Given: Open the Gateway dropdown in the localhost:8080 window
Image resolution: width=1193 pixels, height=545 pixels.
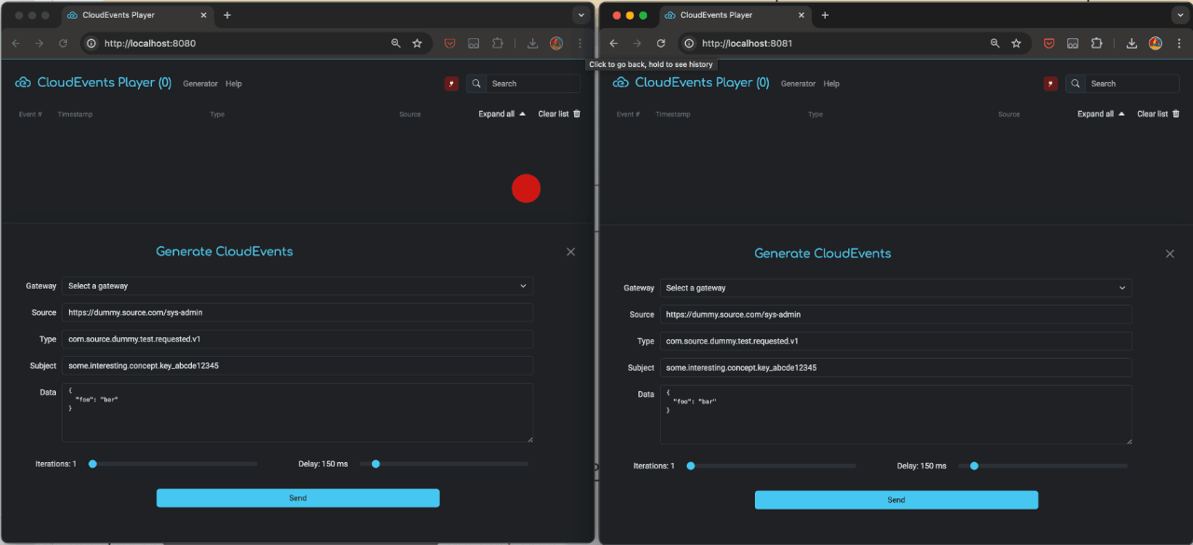Looking at the screenshot, I should 297,286.
